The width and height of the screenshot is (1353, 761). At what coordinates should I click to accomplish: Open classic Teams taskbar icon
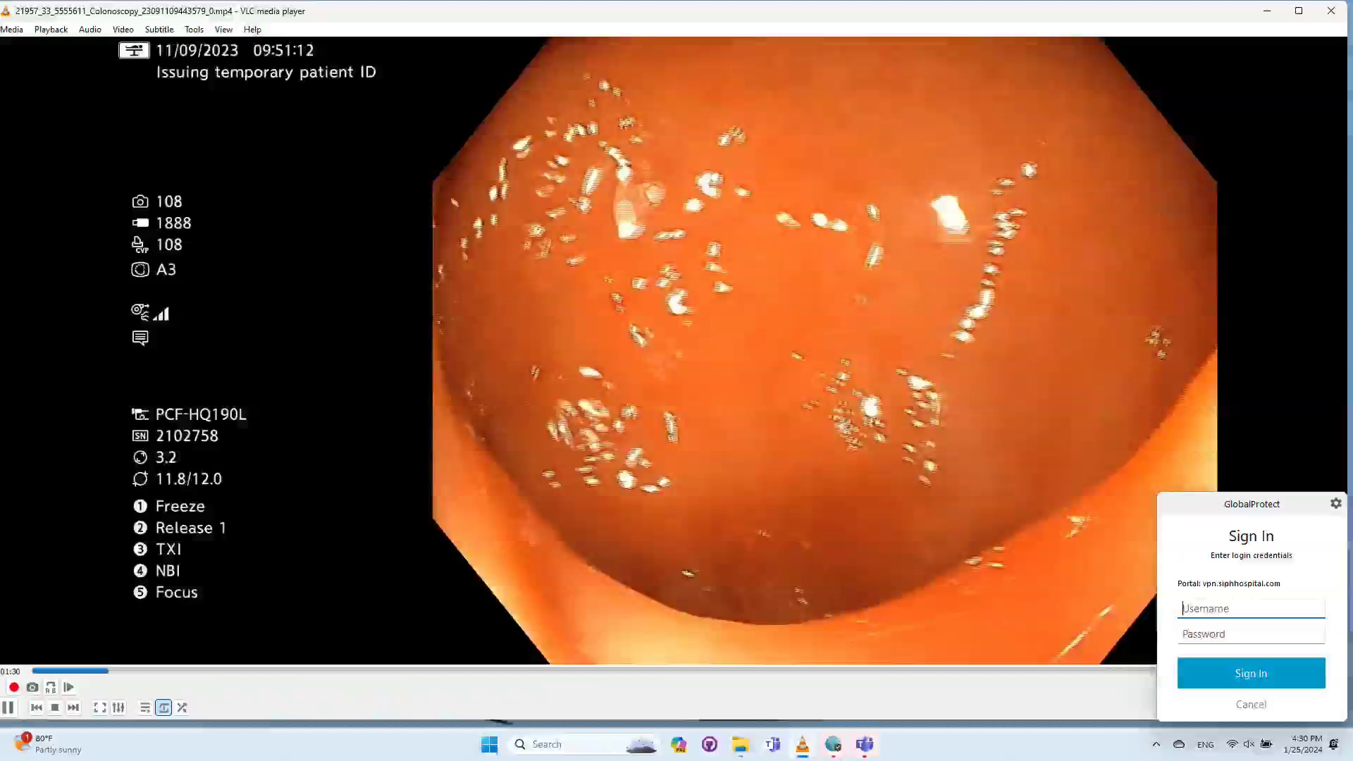point(772,744)
